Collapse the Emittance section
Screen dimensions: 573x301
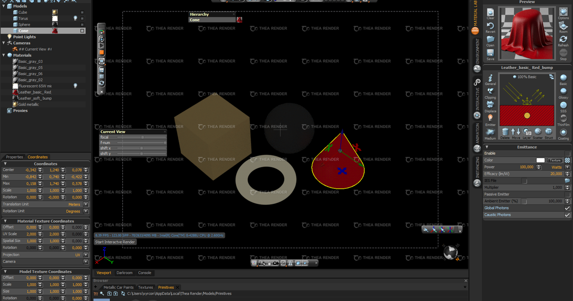click(x=487, y=147)
